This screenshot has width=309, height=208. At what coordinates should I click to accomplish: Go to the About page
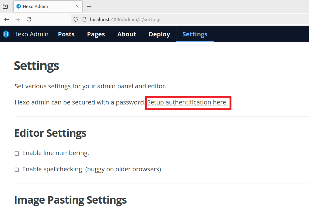tap(127, 34)
